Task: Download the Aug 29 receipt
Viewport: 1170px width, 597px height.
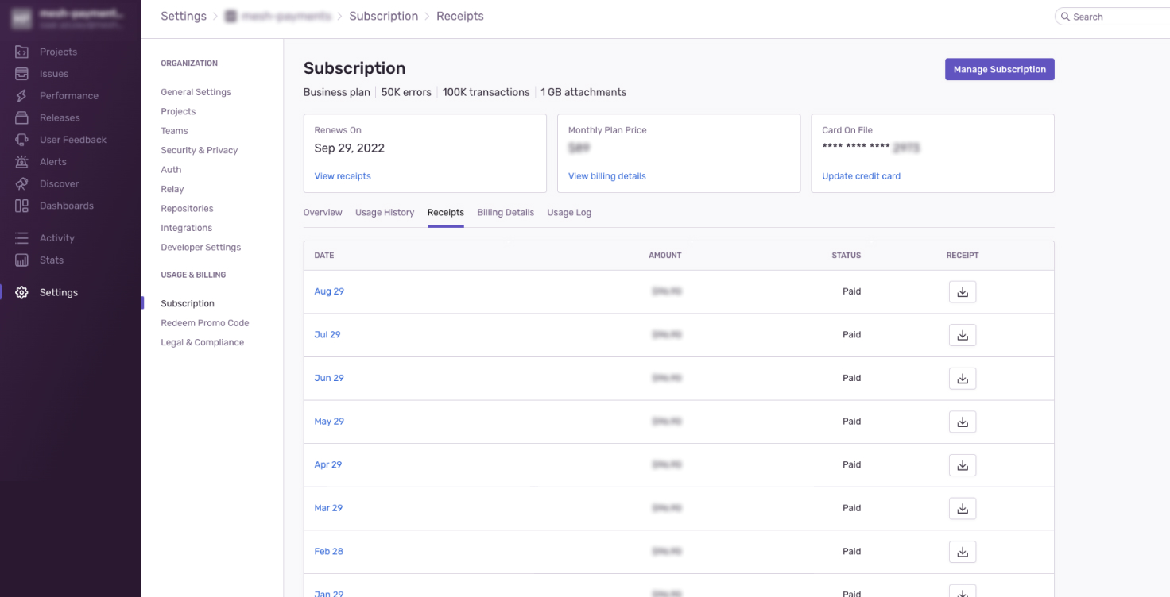Action: point(962,292)
